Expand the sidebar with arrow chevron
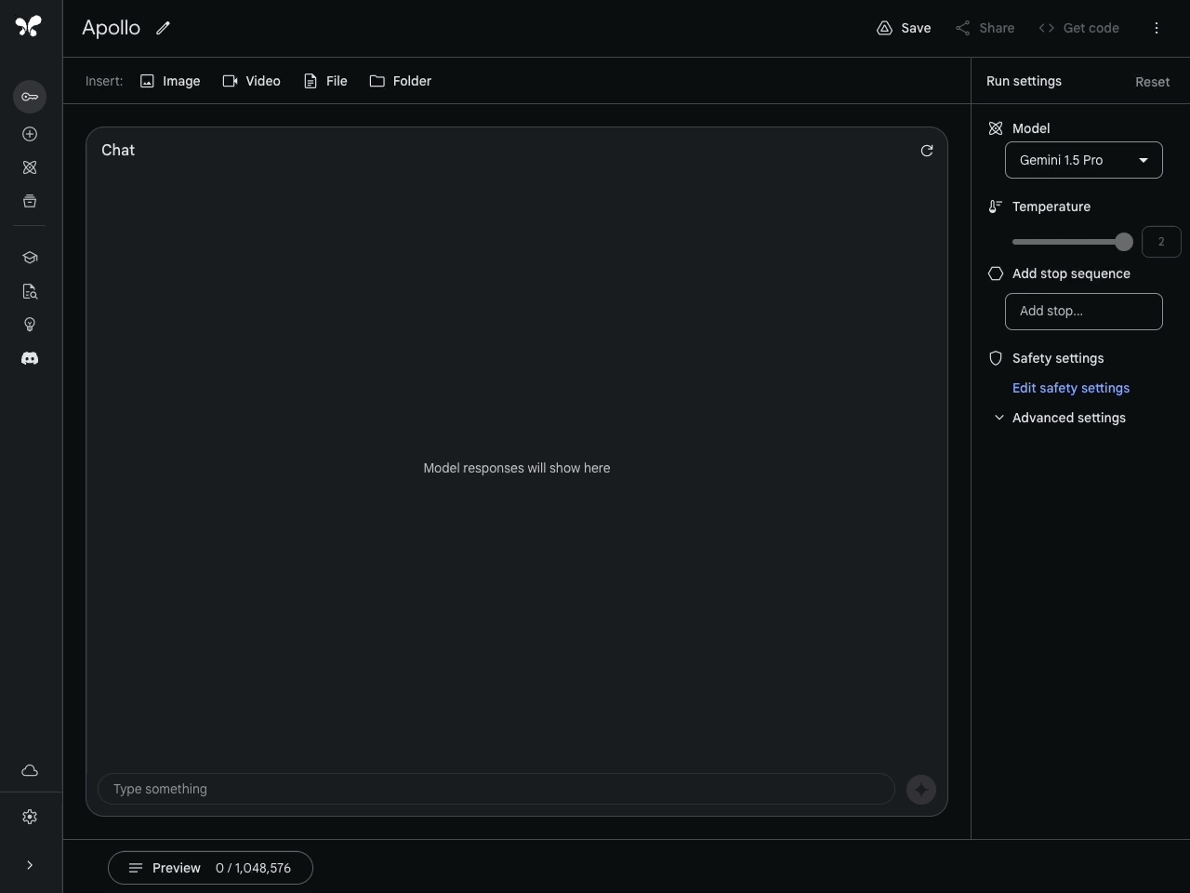The height and width of the screenshot is (893, 1190). coord(30,865)
